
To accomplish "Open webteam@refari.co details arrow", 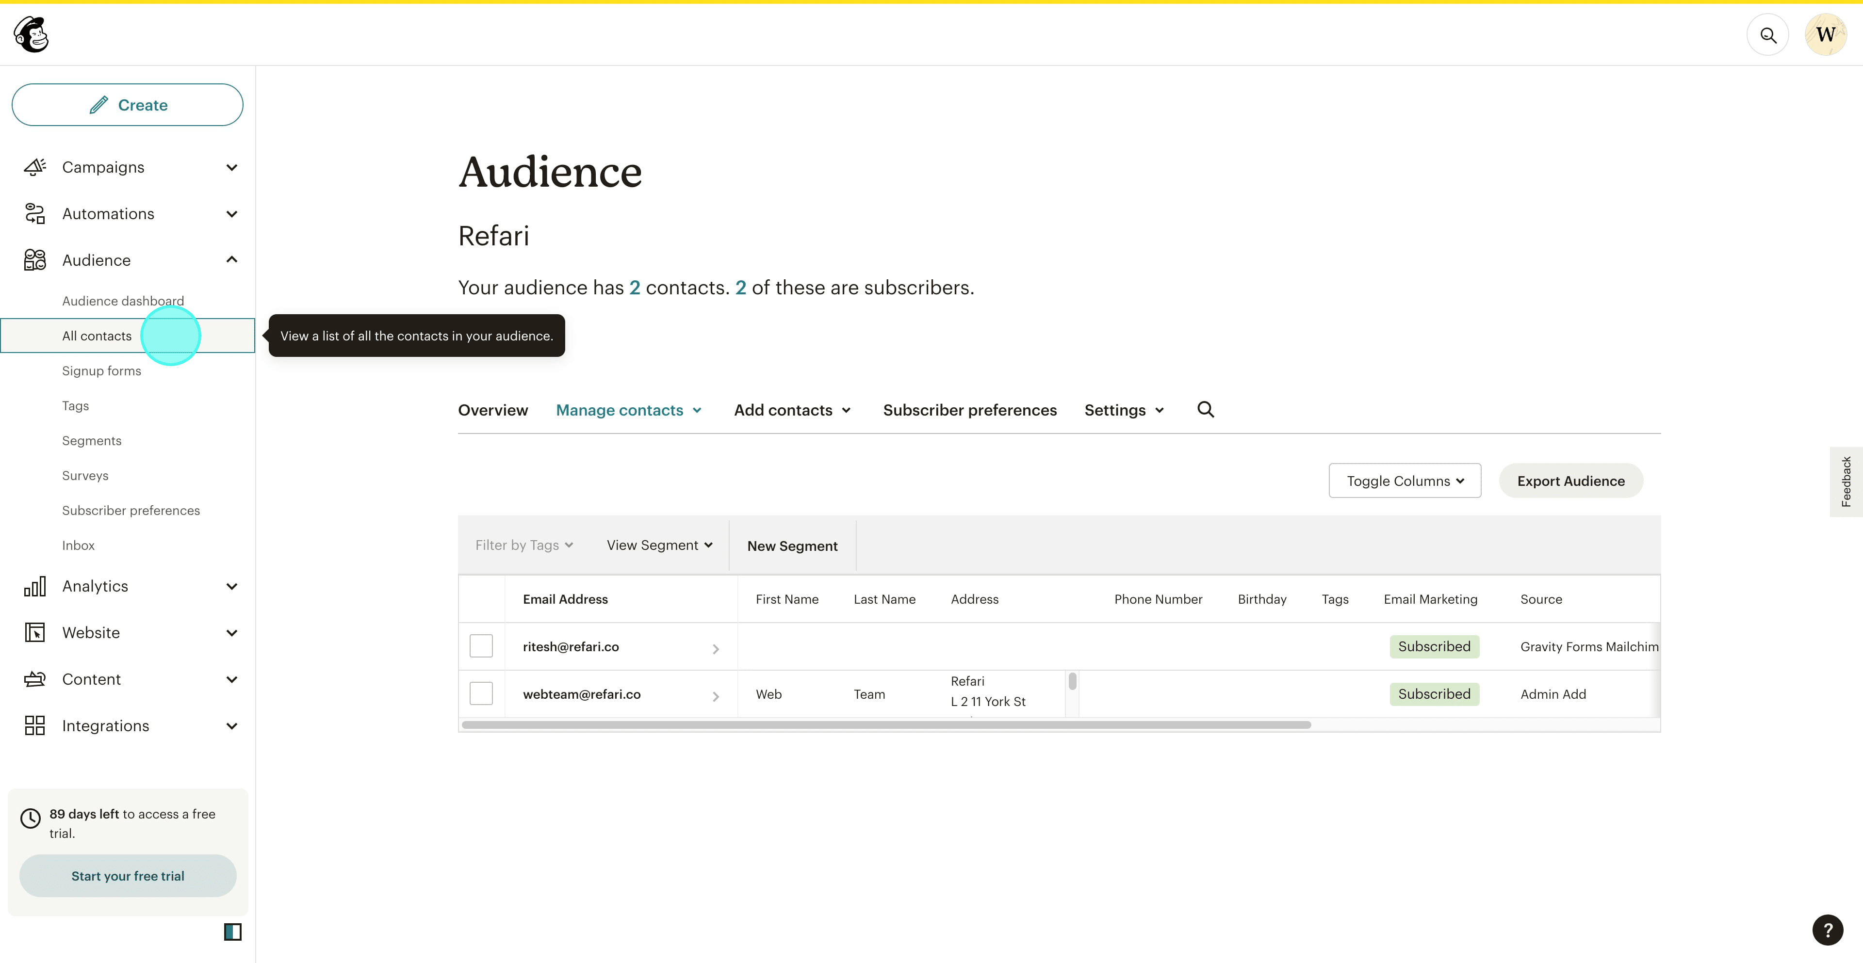I will 715,696.
